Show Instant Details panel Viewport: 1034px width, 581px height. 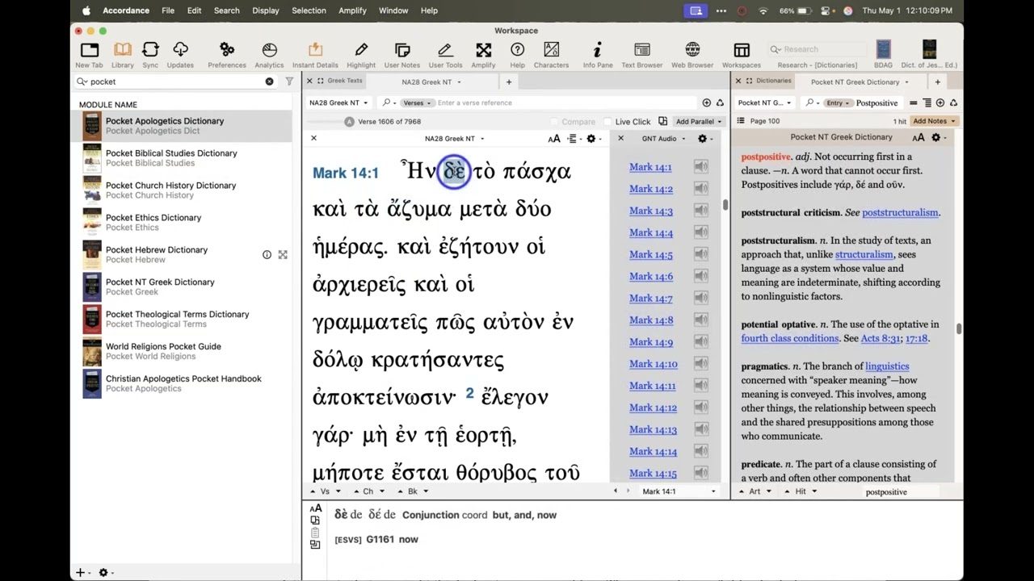[315, 54]
